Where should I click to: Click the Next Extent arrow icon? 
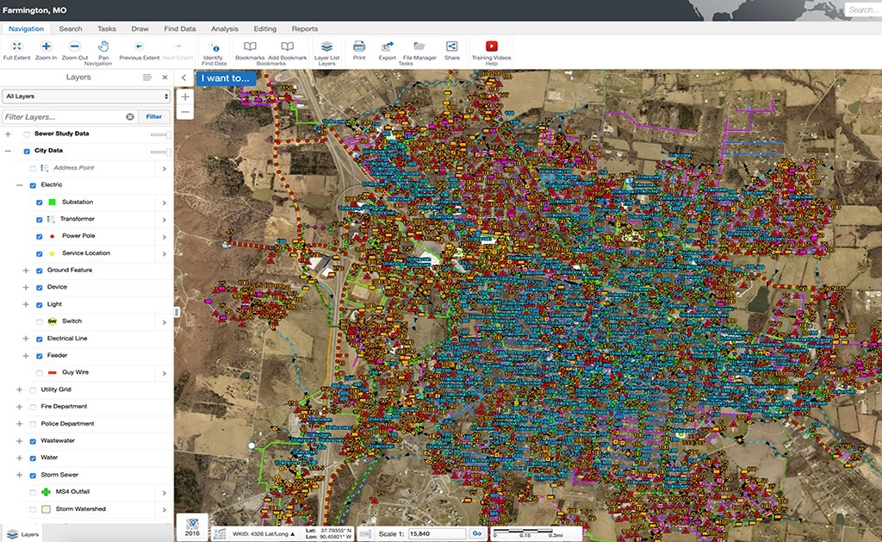click(x=177, y=47)
